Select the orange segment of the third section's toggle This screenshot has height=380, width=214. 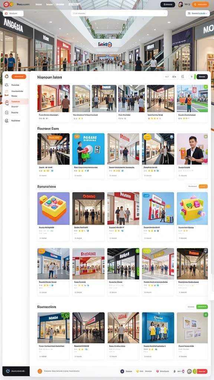coord(203,186)
